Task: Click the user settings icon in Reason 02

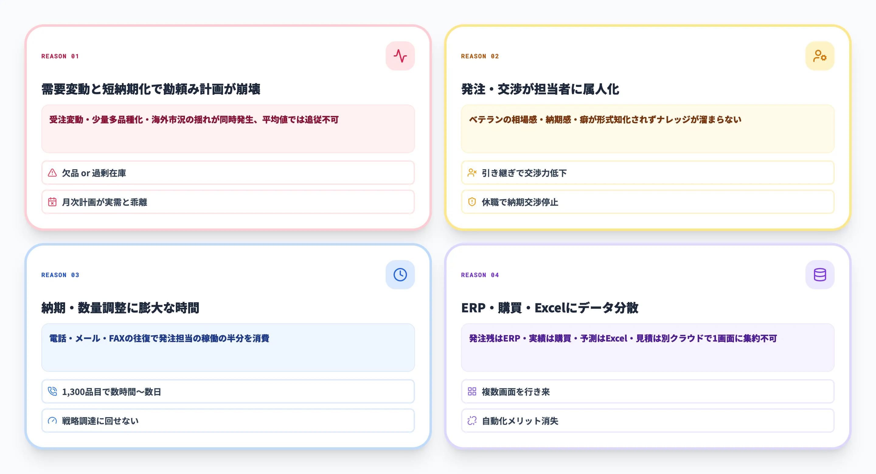Action: (x=819, y=56)
